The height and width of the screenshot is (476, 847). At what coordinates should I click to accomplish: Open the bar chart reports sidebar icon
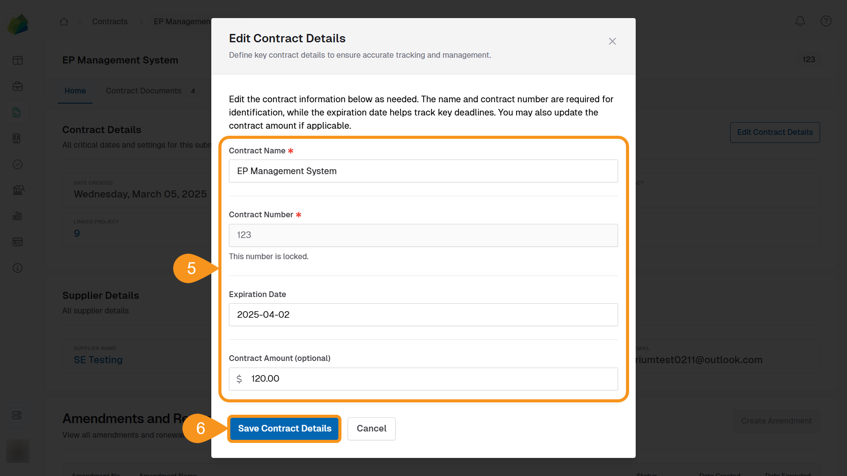pyautogui.click(x=17, y=216)
